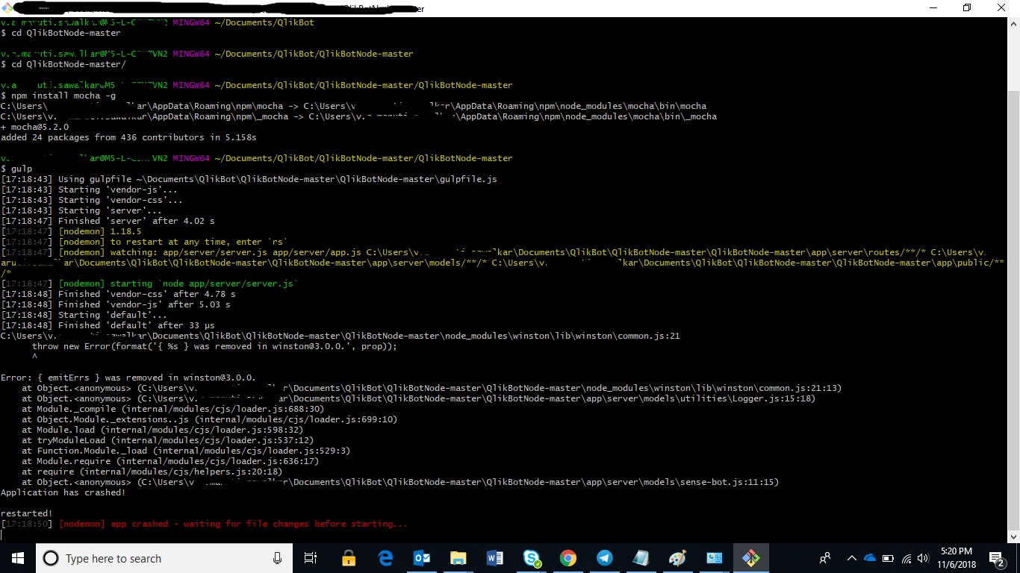Screen dimensions: 1020x573
Task: Click '$ cd QlikBotNode-master/' command line
Action: (63, 64)
